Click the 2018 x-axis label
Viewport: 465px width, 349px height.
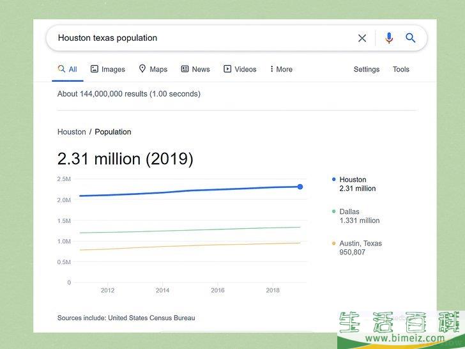(x=273, y=290)
